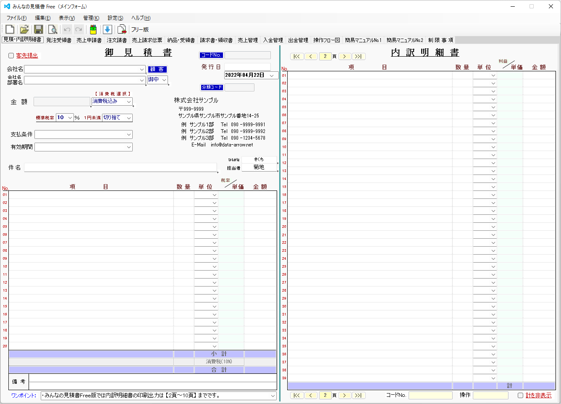Create a new estimate document
The height and width of the screenshot is (404, 561).
point(9,29)
